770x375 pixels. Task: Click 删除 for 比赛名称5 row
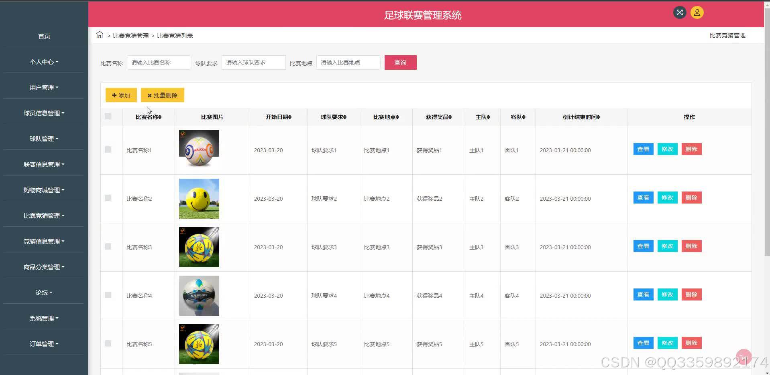coord(691,343)
